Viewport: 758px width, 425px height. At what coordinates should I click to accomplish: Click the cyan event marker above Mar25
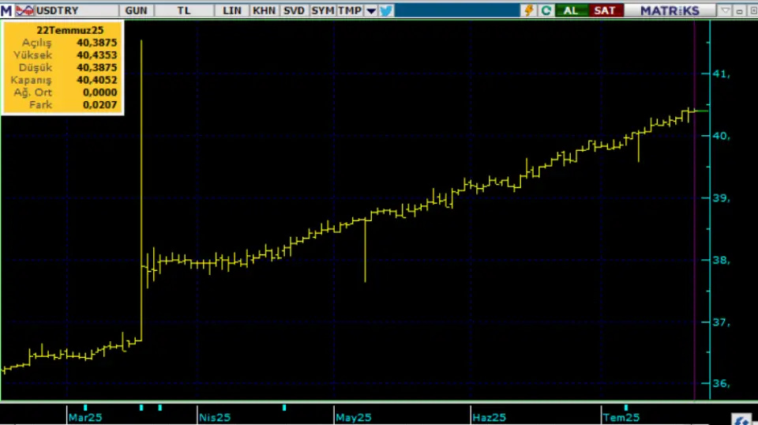[x=85, y=408]
